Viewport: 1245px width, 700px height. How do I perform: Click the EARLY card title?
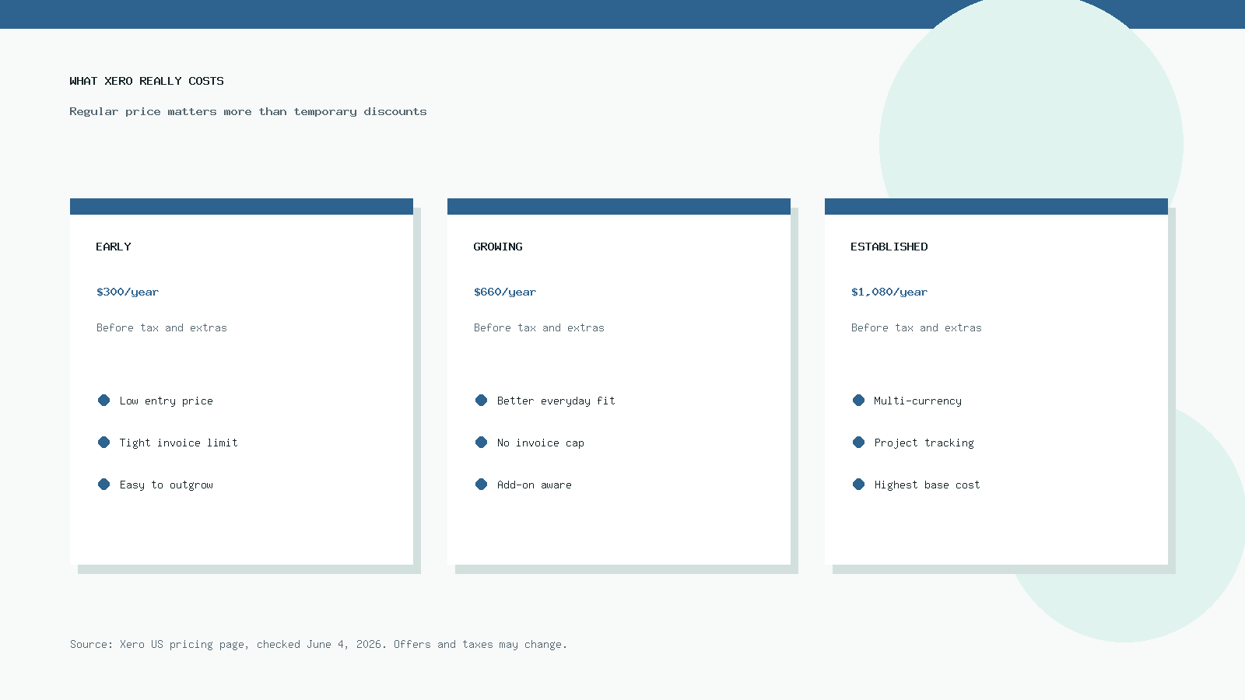(x=114, y=247)
